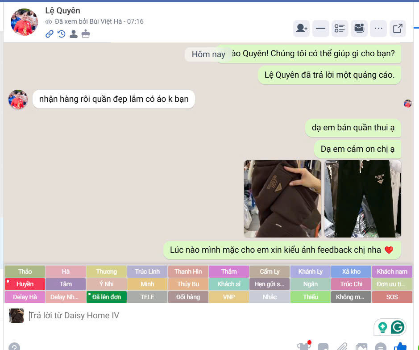Open the three-dots more options menu
This screenshot has width=419, height=350.
pyautogui.click(x=378, y=29)
